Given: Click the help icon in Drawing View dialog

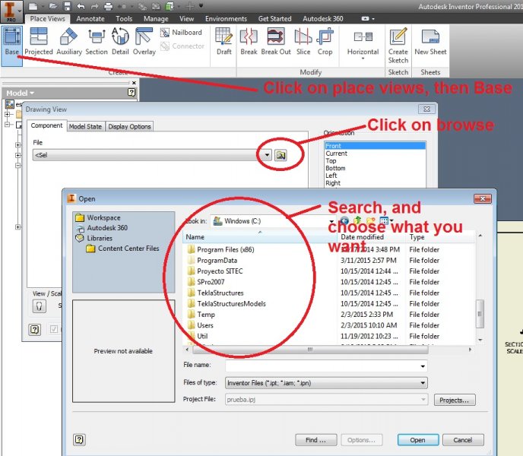Looking at the screenshot, I should coord(35,330).
